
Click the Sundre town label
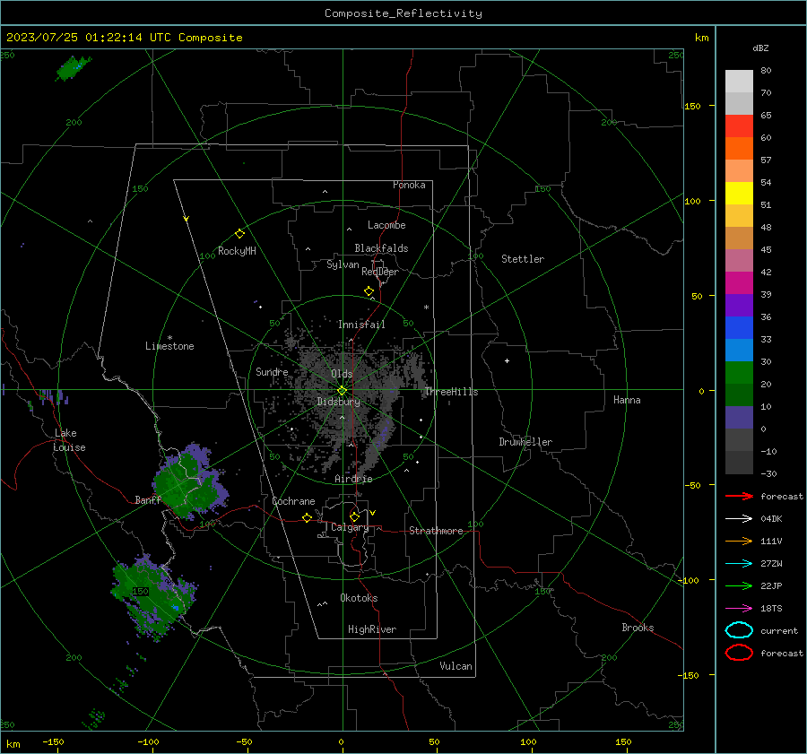tap(272, 371)
